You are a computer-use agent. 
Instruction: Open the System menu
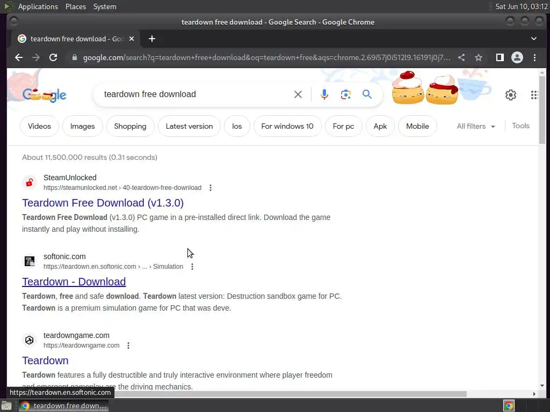point(105,6)
